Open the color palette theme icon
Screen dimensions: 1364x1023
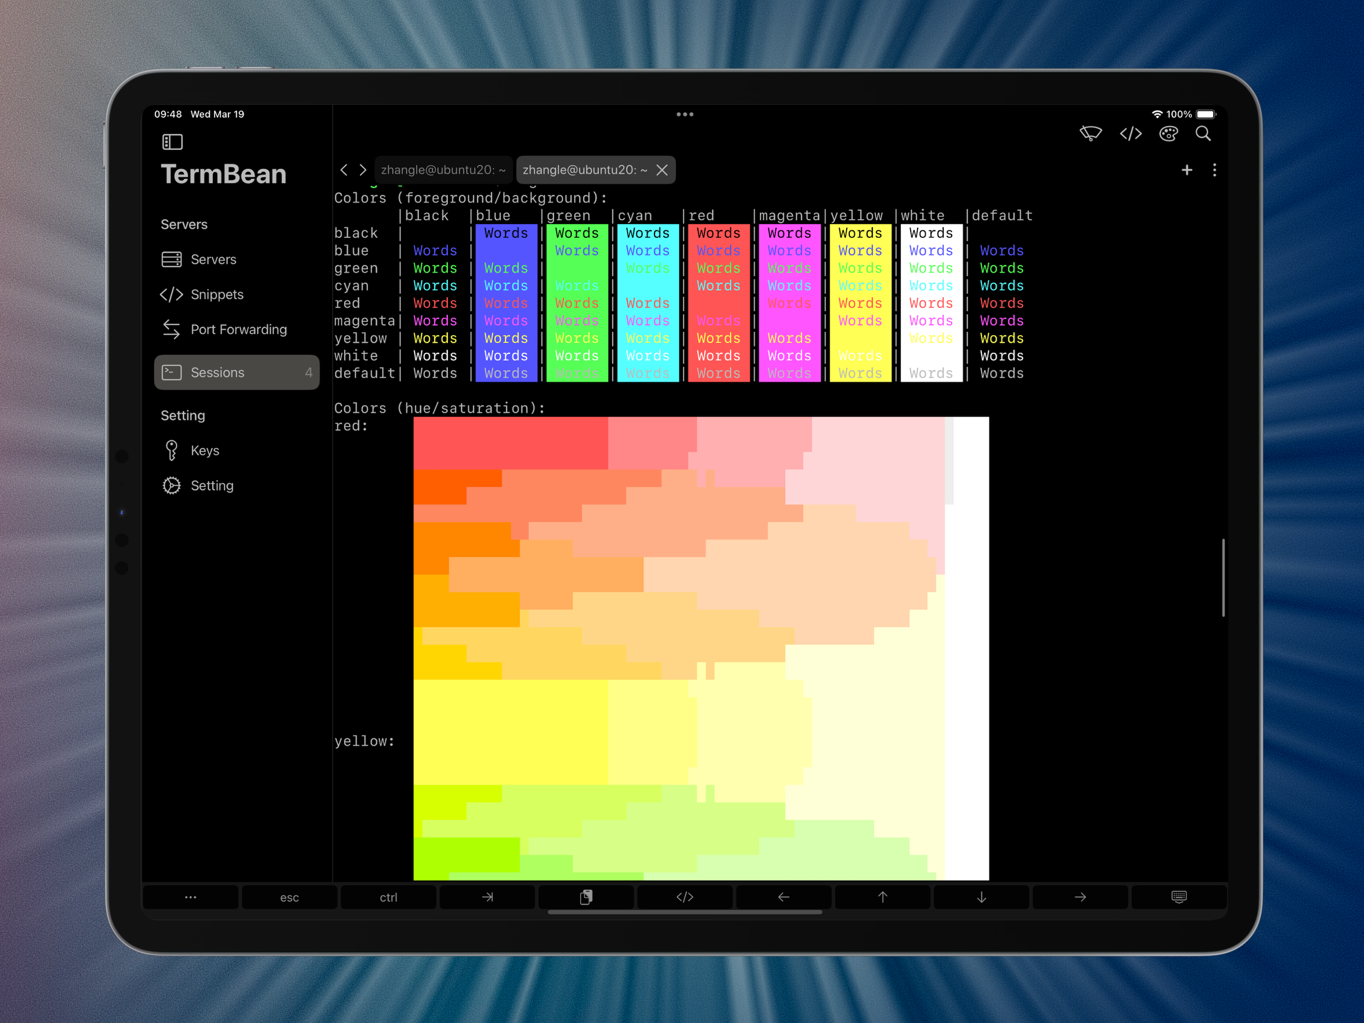coord(1168,134)
